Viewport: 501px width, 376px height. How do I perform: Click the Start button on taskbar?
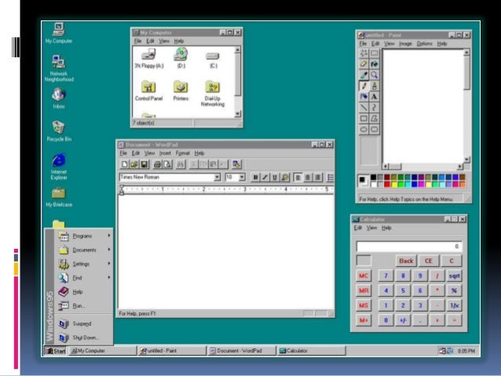point(56,351)
